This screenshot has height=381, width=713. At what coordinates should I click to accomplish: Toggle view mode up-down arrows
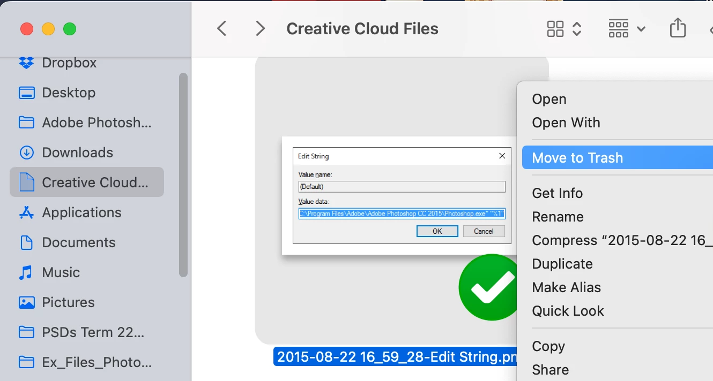pyautogui.click(x=577, y=28)
